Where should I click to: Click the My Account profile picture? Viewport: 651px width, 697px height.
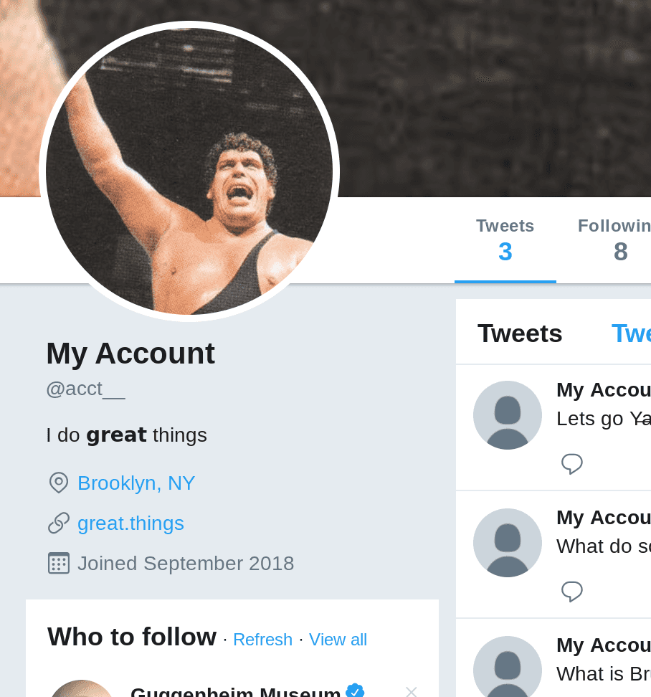pos(189,172)
